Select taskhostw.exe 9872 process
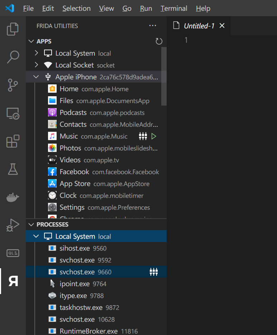 coord(96,307)
